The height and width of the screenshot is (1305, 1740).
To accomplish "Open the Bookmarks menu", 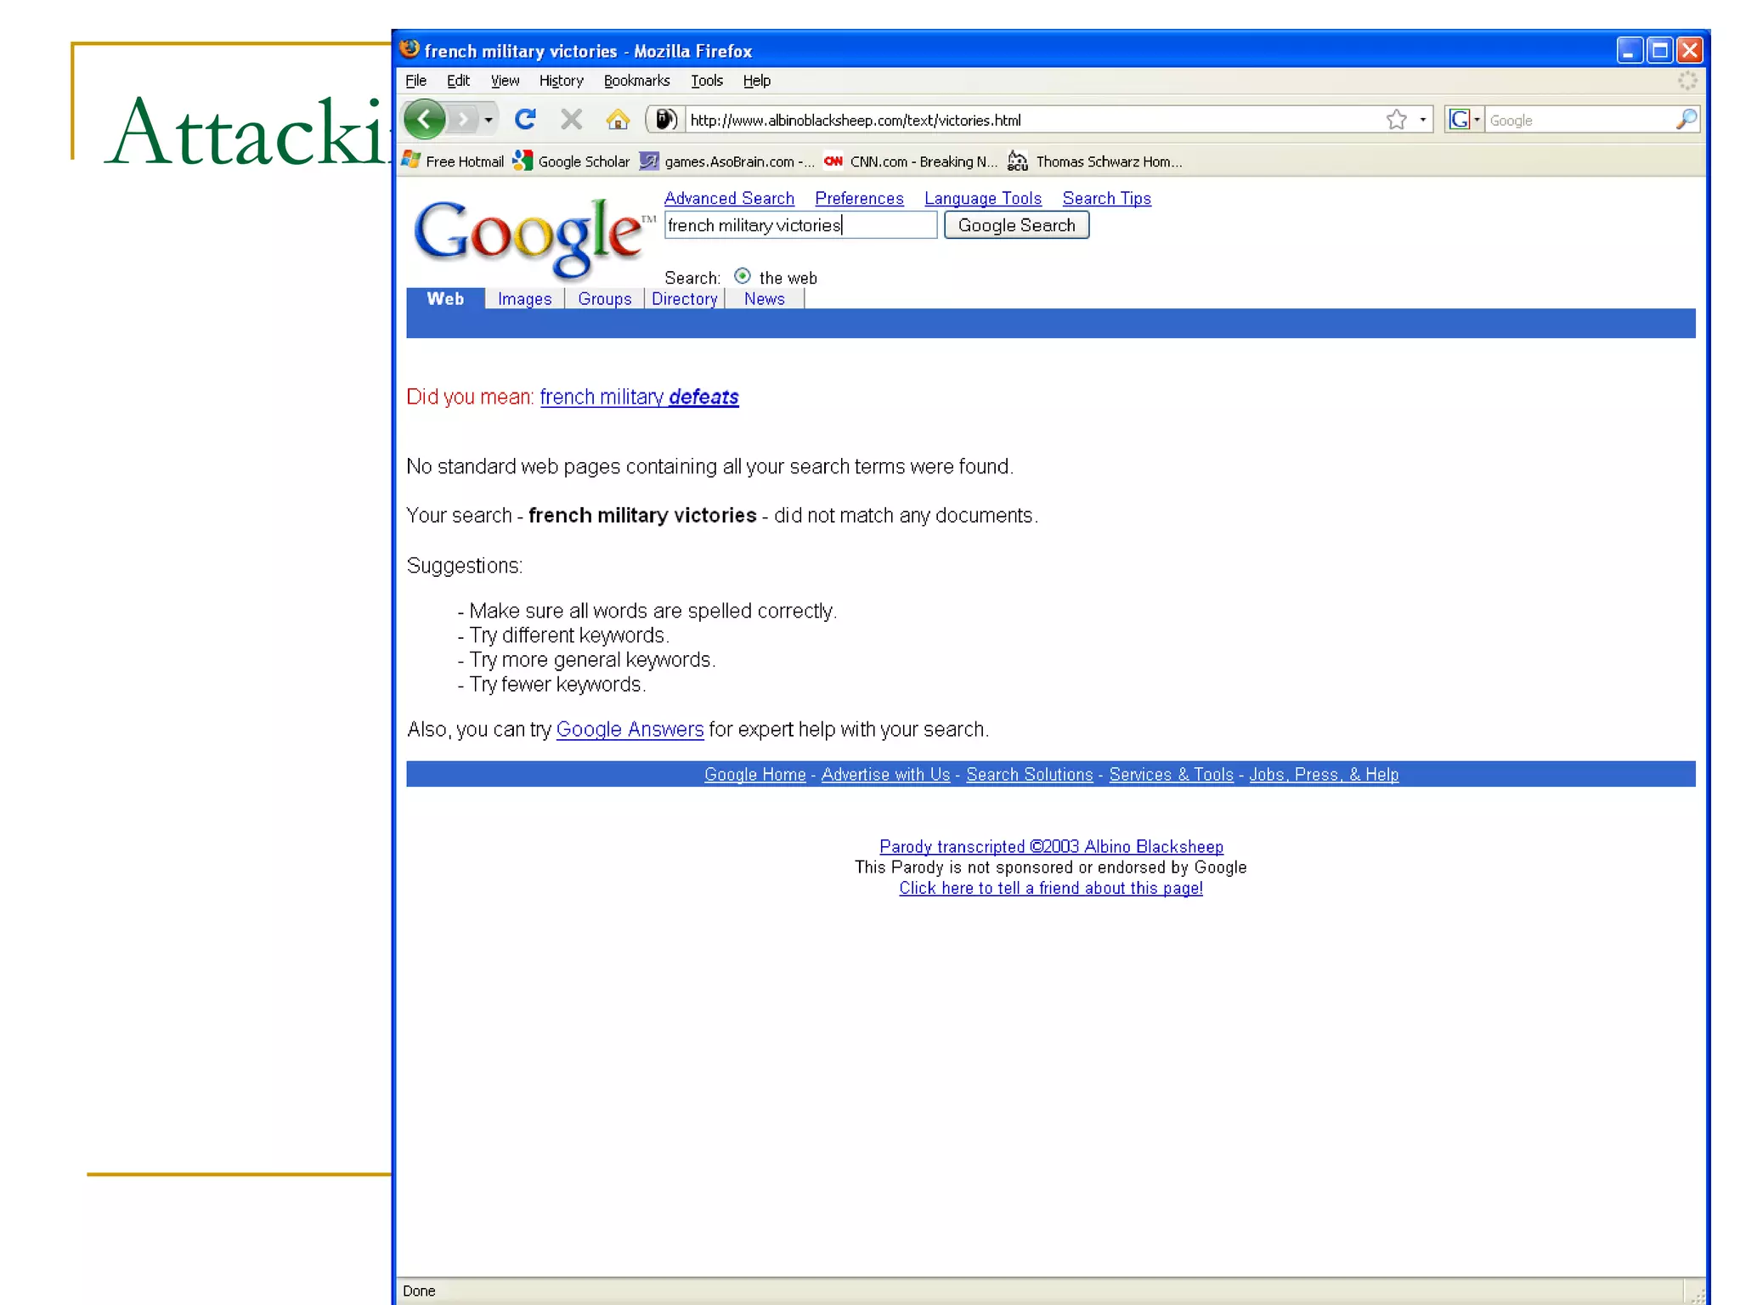I will pyautogui.click(x=636, y=81).
